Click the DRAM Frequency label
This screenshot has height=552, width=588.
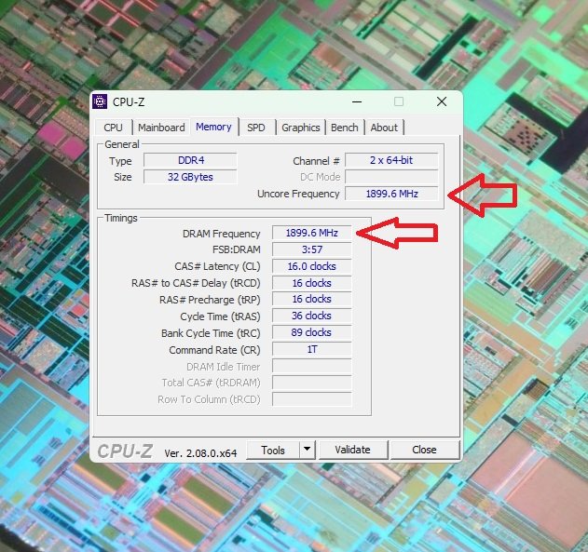point(221,234)
